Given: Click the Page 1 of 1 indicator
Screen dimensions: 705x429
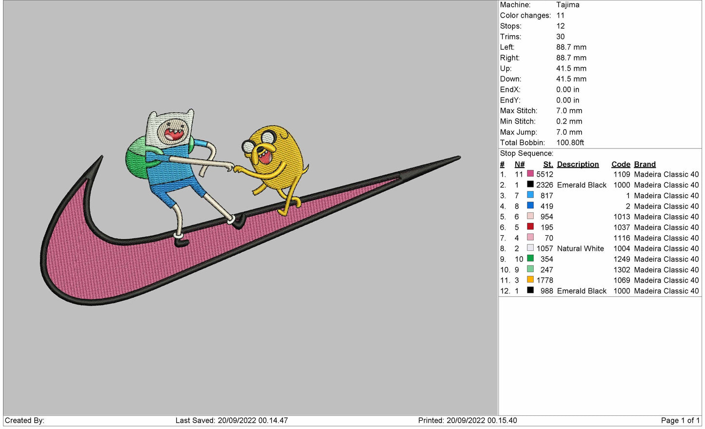Looking at the screenshot, I should tap(680, 420).
